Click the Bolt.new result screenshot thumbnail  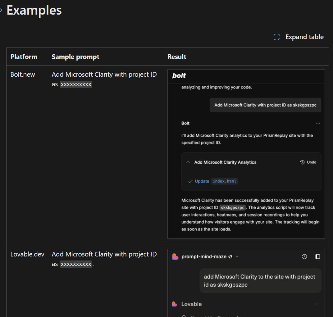tap(246, 154)
